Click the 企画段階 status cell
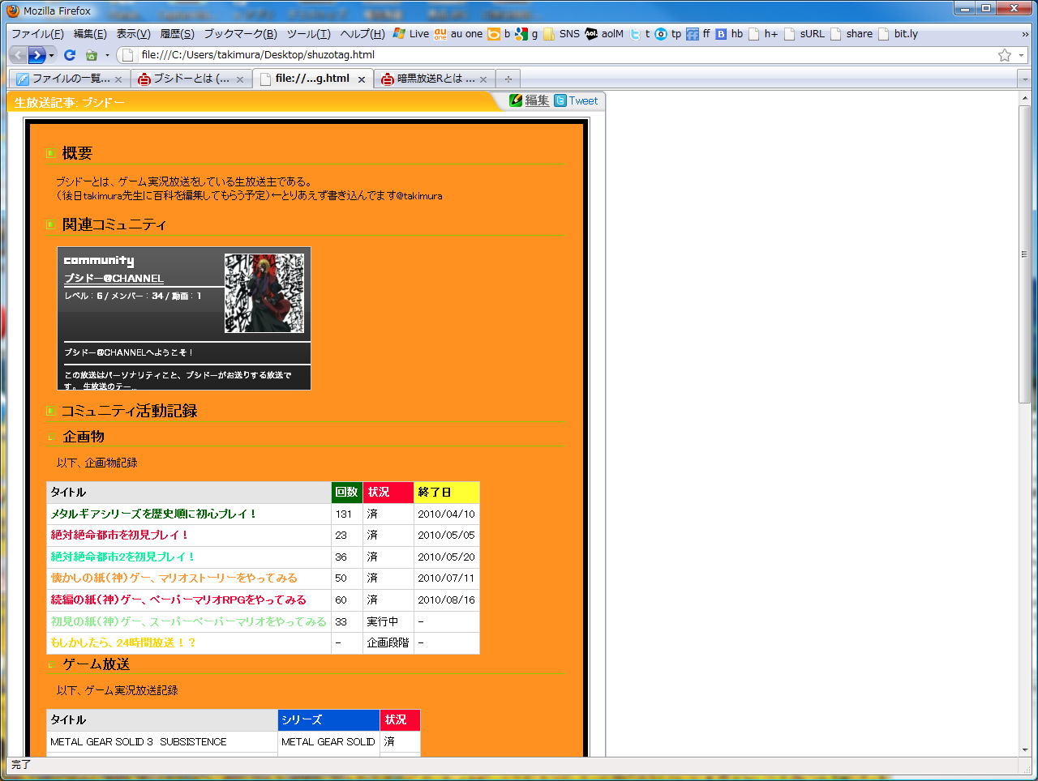 [x=388, y=642]
